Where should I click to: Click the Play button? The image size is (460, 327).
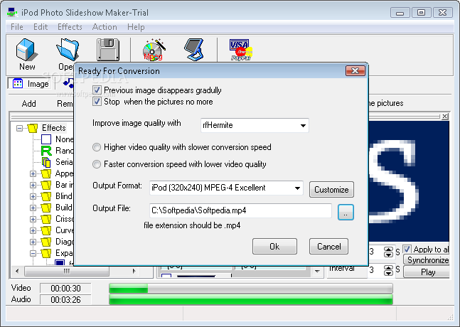pos(427,272)
